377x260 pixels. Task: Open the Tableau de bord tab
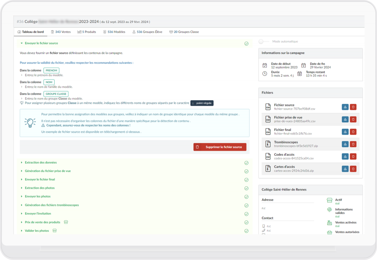(31, 32)
